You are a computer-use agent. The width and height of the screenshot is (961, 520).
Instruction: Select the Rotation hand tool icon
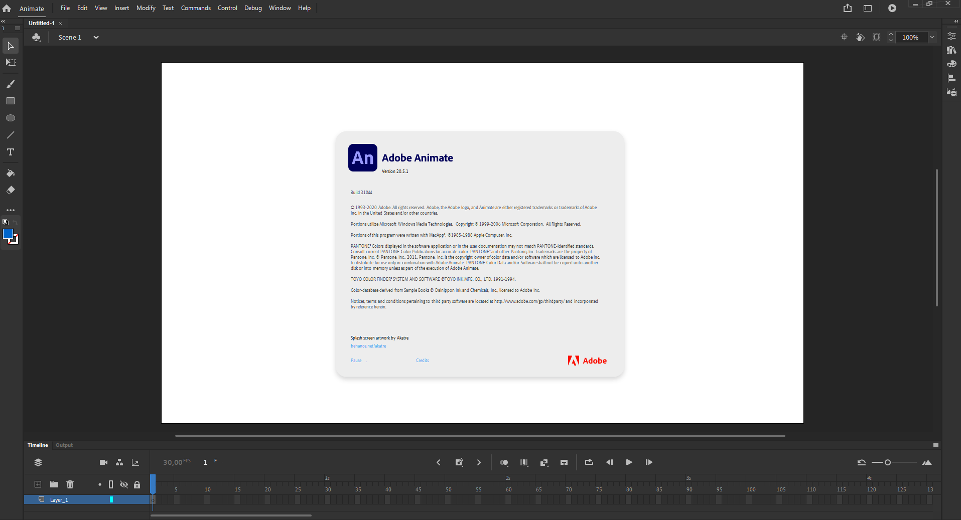[x=860, y=37]
